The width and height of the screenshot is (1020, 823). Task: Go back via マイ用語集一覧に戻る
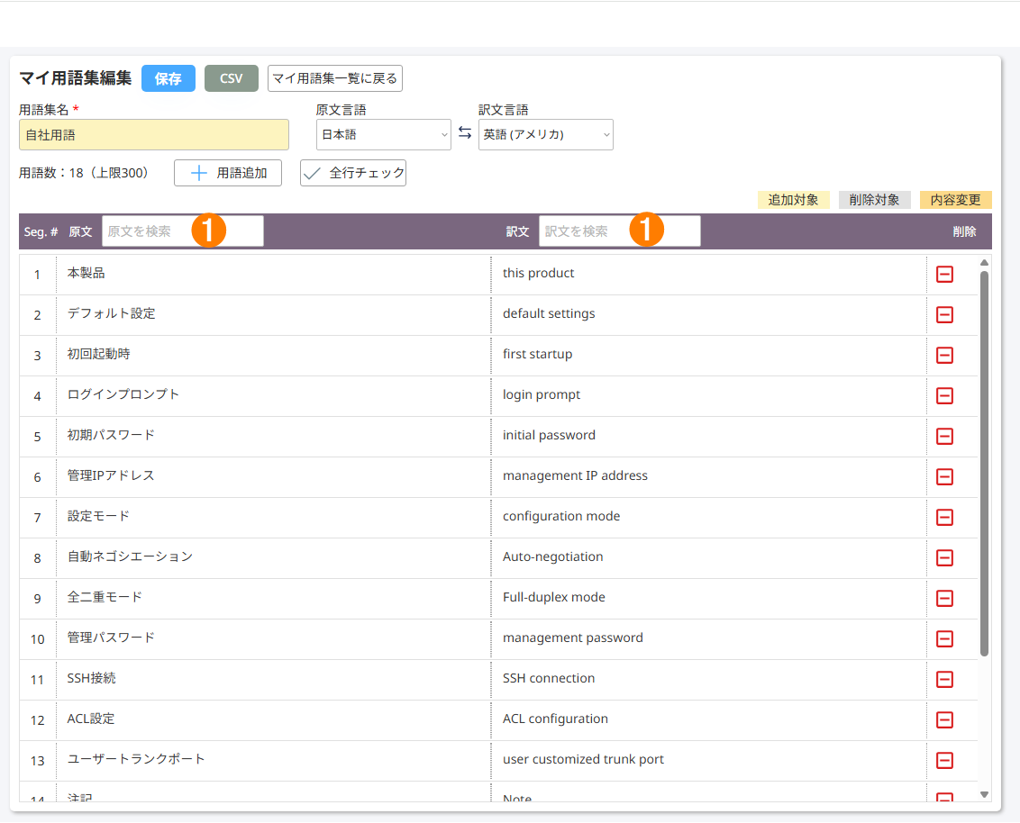tap(335, 78)
